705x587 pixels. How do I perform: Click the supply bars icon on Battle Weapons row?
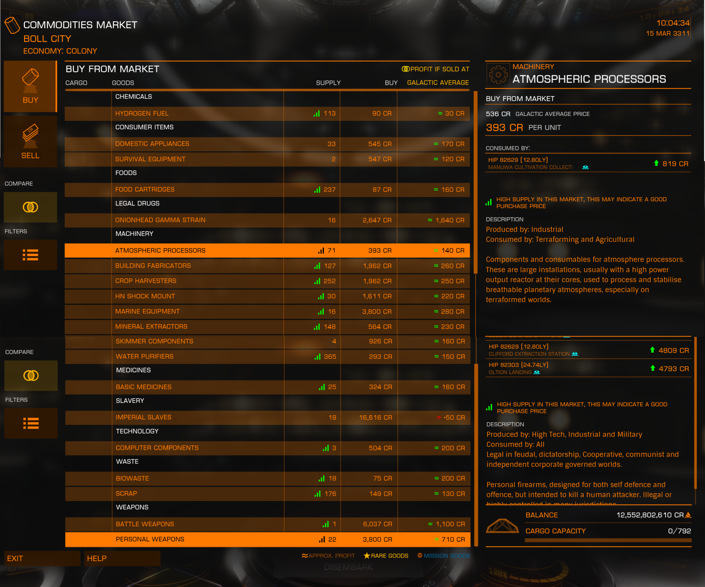(326, 524)
